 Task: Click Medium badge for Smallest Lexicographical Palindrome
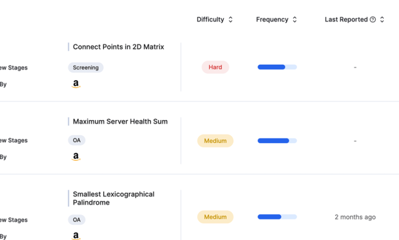tap(215, 217)
